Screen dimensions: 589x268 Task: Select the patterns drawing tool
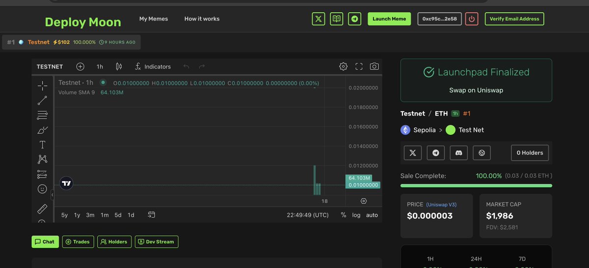click(43, 159)
